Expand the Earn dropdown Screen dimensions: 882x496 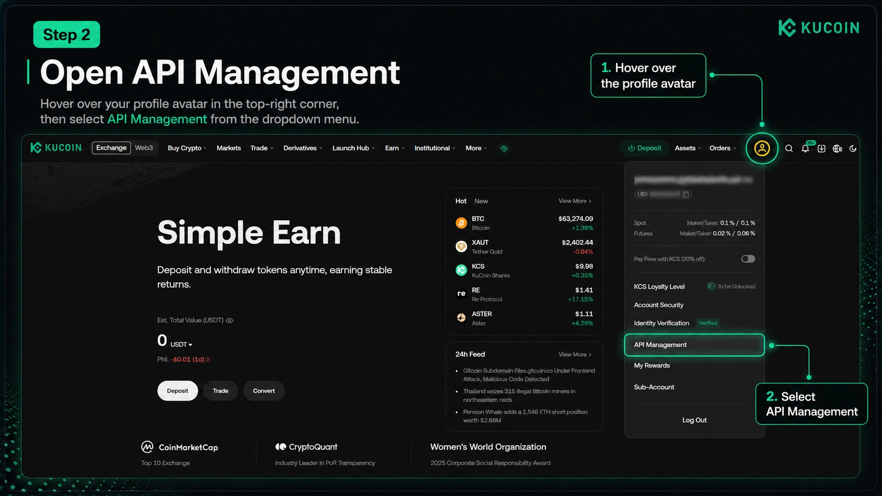pyautogui.click(x=395, y=148)
